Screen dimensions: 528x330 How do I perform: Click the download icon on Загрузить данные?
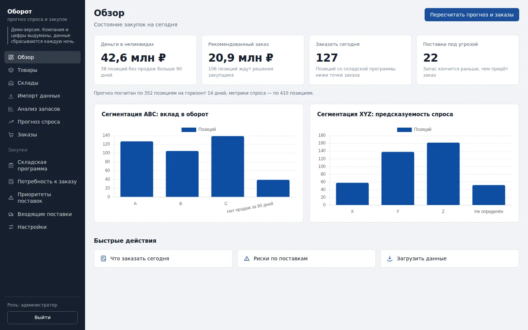point(390,258)
